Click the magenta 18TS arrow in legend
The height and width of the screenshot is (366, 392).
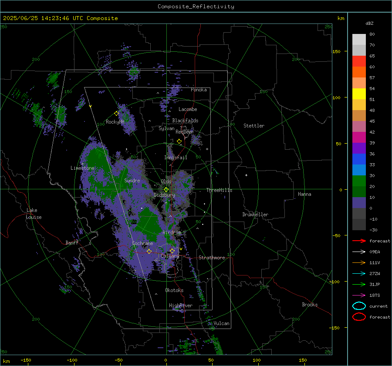pyautogui.click(x=359, y=295)
